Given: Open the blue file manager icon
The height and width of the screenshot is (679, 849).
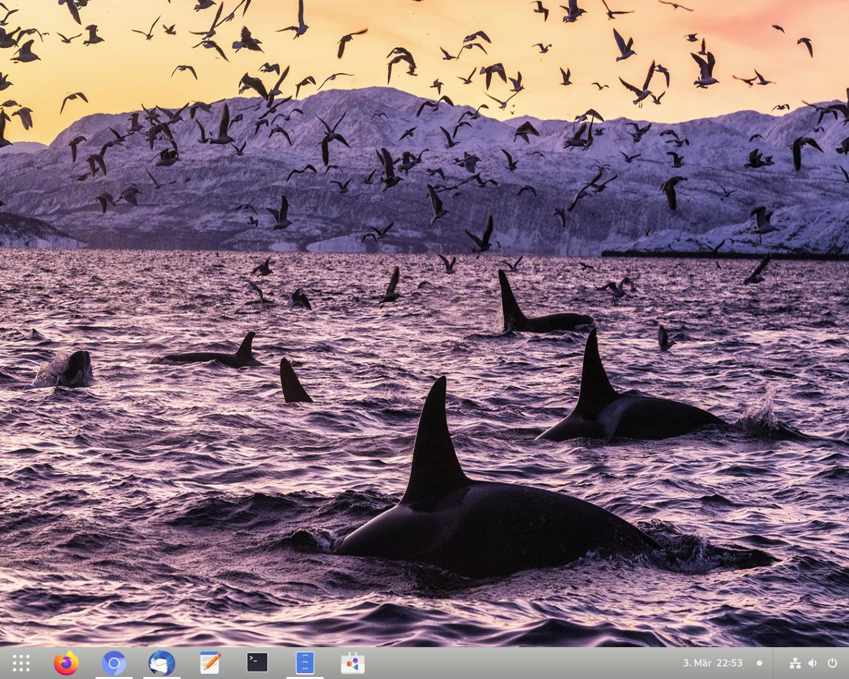Looking at the screenshot, I should tap(305, 662).
